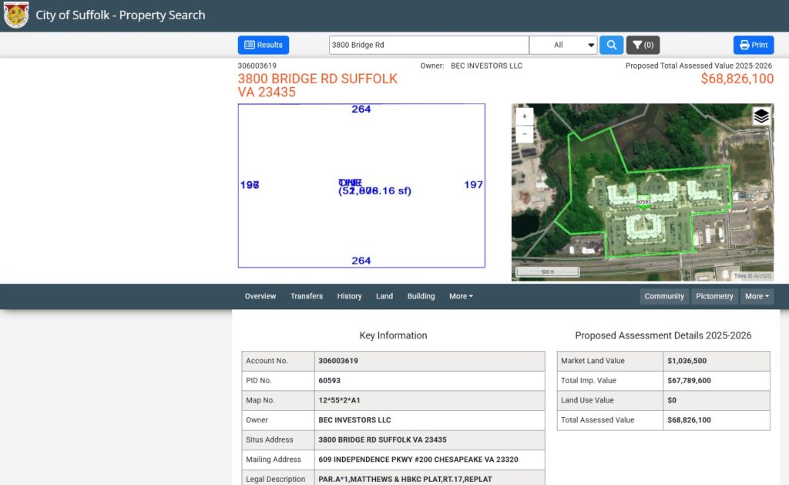This screenshot has width=789, height=485.
Task: Click the City of Suffolk - Property Search title
Action: 120,15
